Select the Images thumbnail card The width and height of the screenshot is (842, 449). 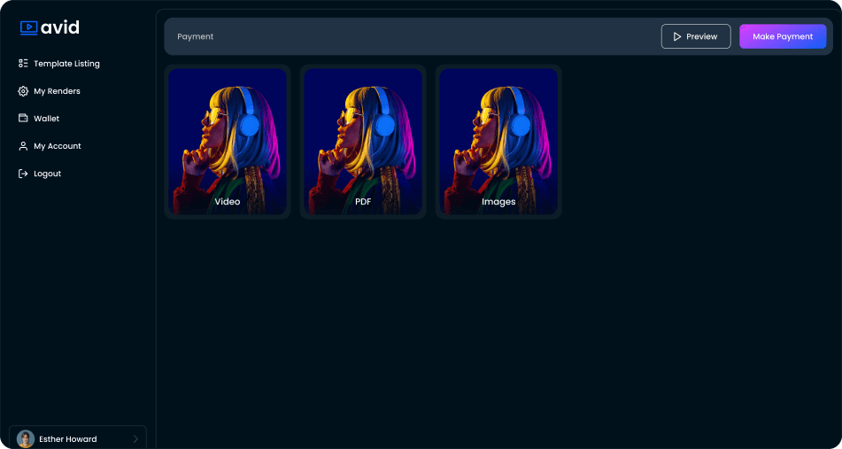point(498,142)
